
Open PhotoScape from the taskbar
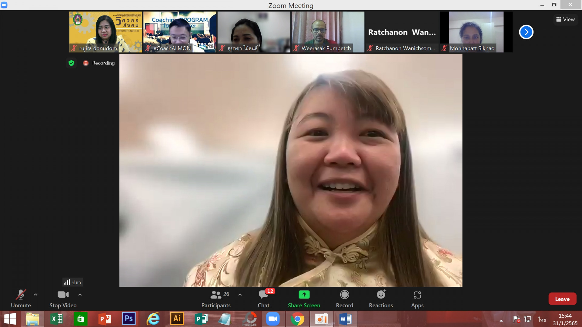[x=250, y=319]
